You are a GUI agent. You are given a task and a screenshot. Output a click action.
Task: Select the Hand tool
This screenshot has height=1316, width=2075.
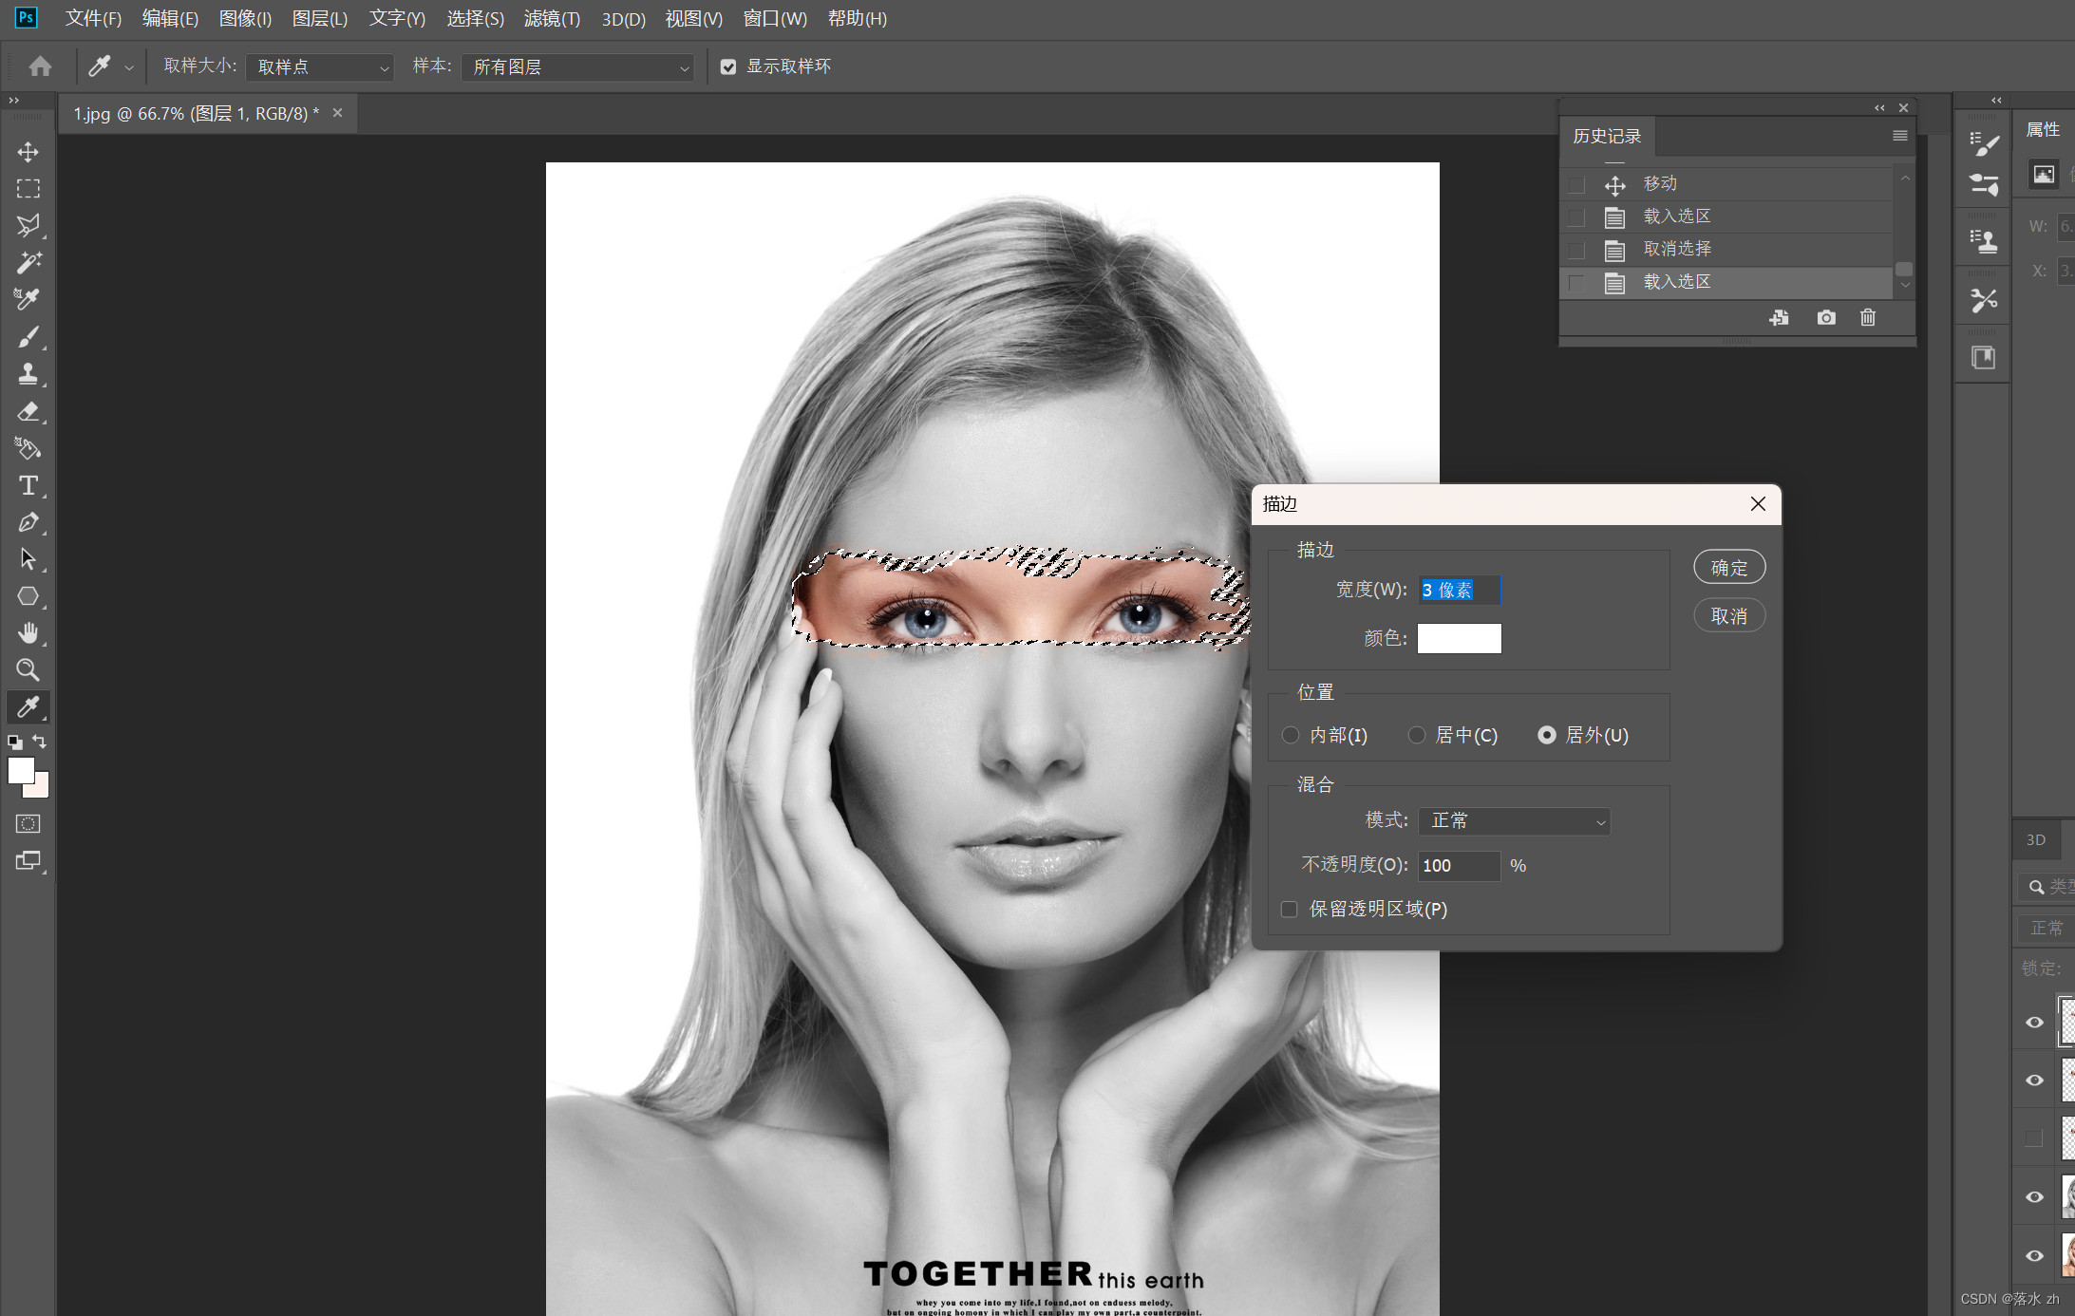tap(28, 633)
